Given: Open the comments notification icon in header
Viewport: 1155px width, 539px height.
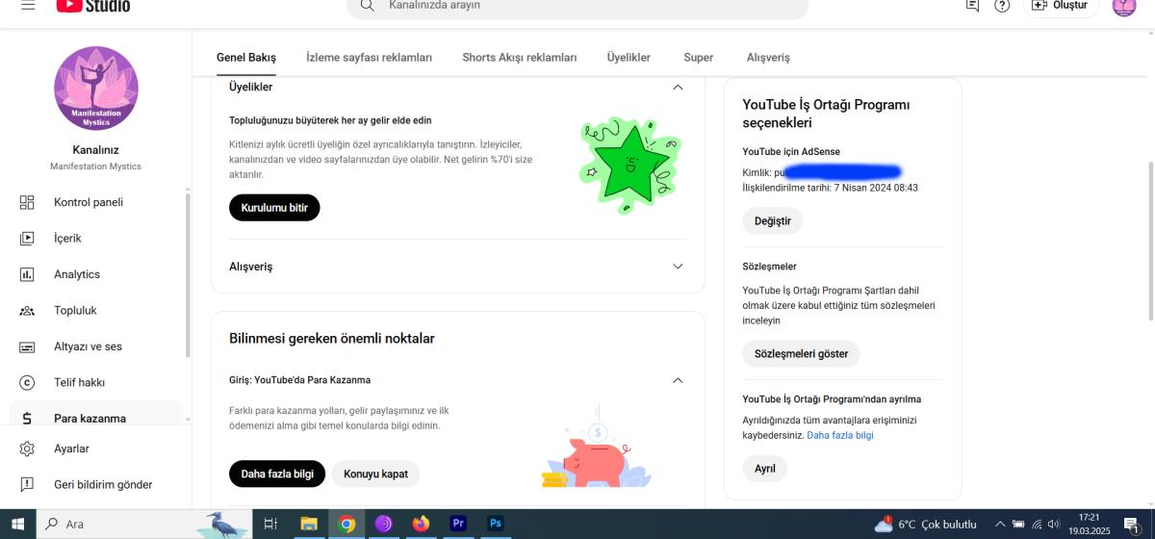Looking at the screenshot, I should point(972,5).
